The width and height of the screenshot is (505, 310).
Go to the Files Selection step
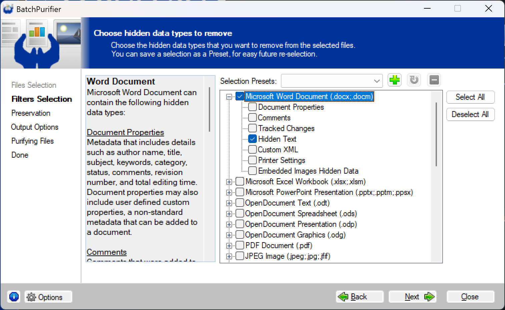click(34, 85)
